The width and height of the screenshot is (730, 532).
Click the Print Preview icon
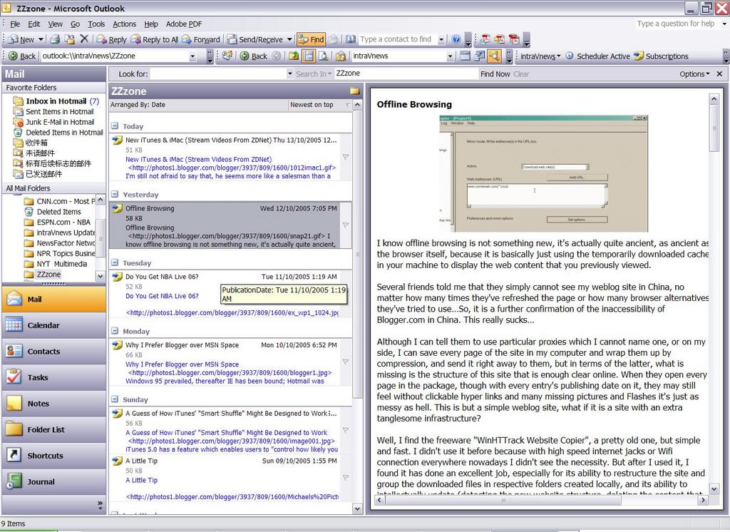coord(323,56)
